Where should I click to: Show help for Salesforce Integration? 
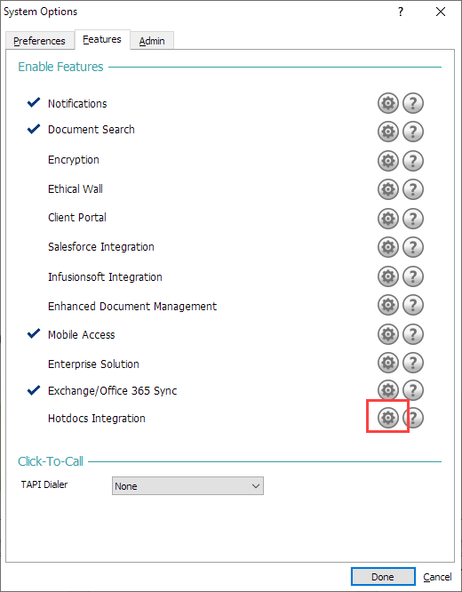coord(413,247)
